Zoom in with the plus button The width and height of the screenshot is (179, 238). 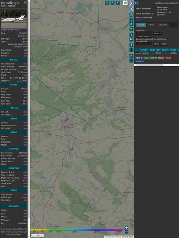pos(127,227)
